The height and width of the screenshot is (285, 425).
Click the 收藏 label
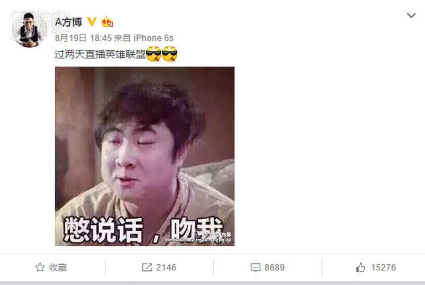58,267
